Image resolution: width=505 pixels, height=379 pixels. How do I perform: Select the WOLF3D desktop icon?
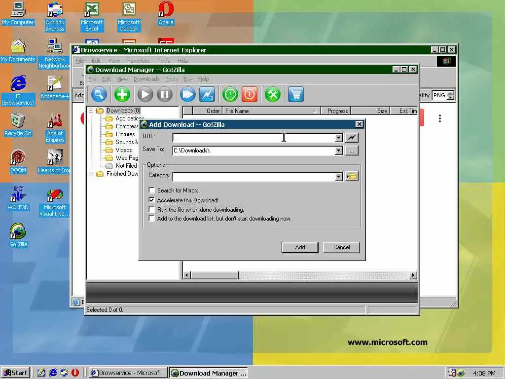point(18,199)
